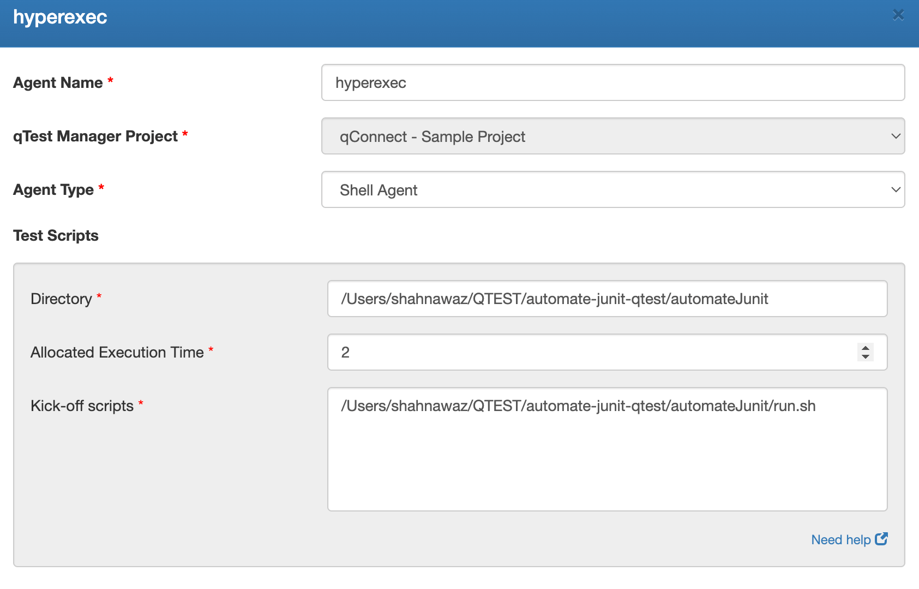Click the chevron on the Agent Type dropdown

pyautogui.click(x=896, y=189)
